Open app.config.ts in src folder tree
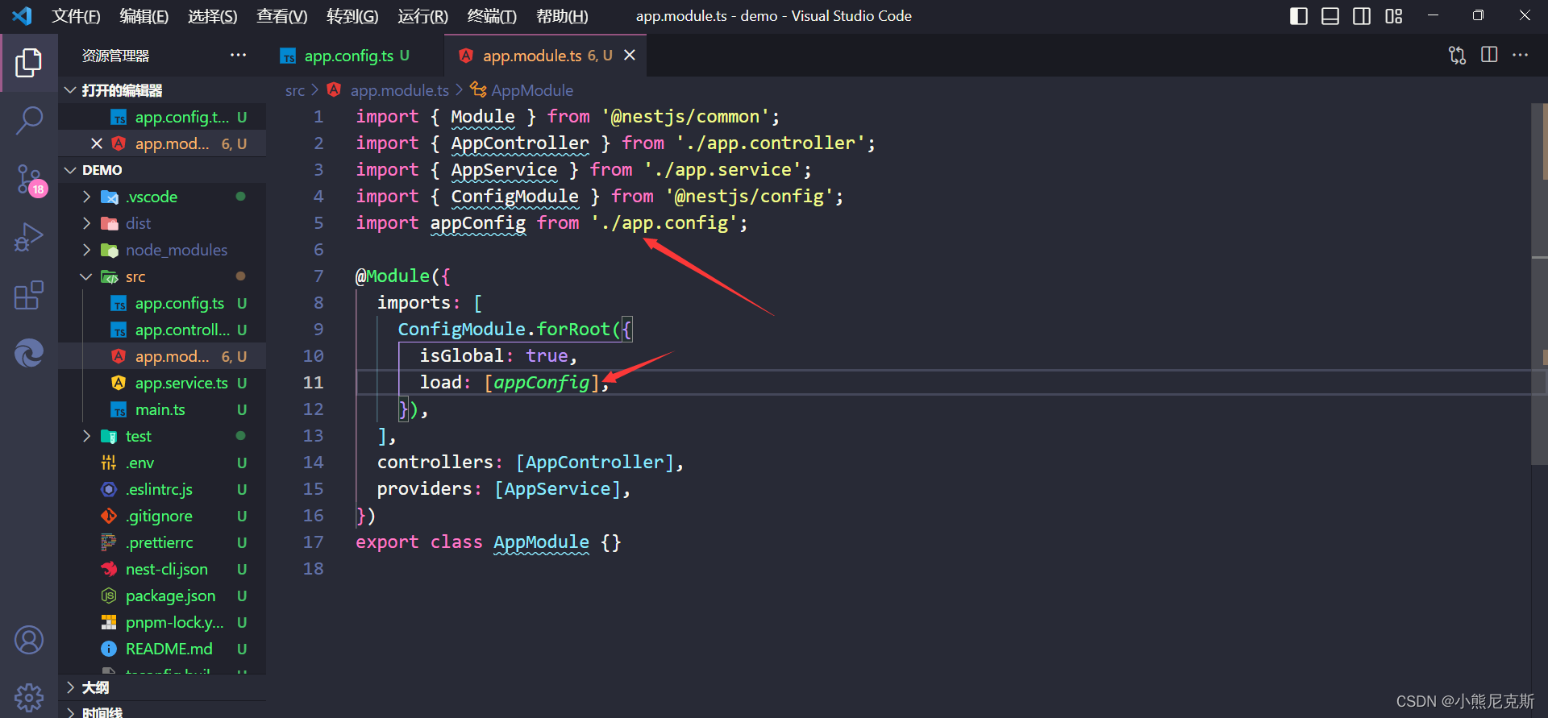The width and height of the screenshot is (1548, 718). click(162, 303)
